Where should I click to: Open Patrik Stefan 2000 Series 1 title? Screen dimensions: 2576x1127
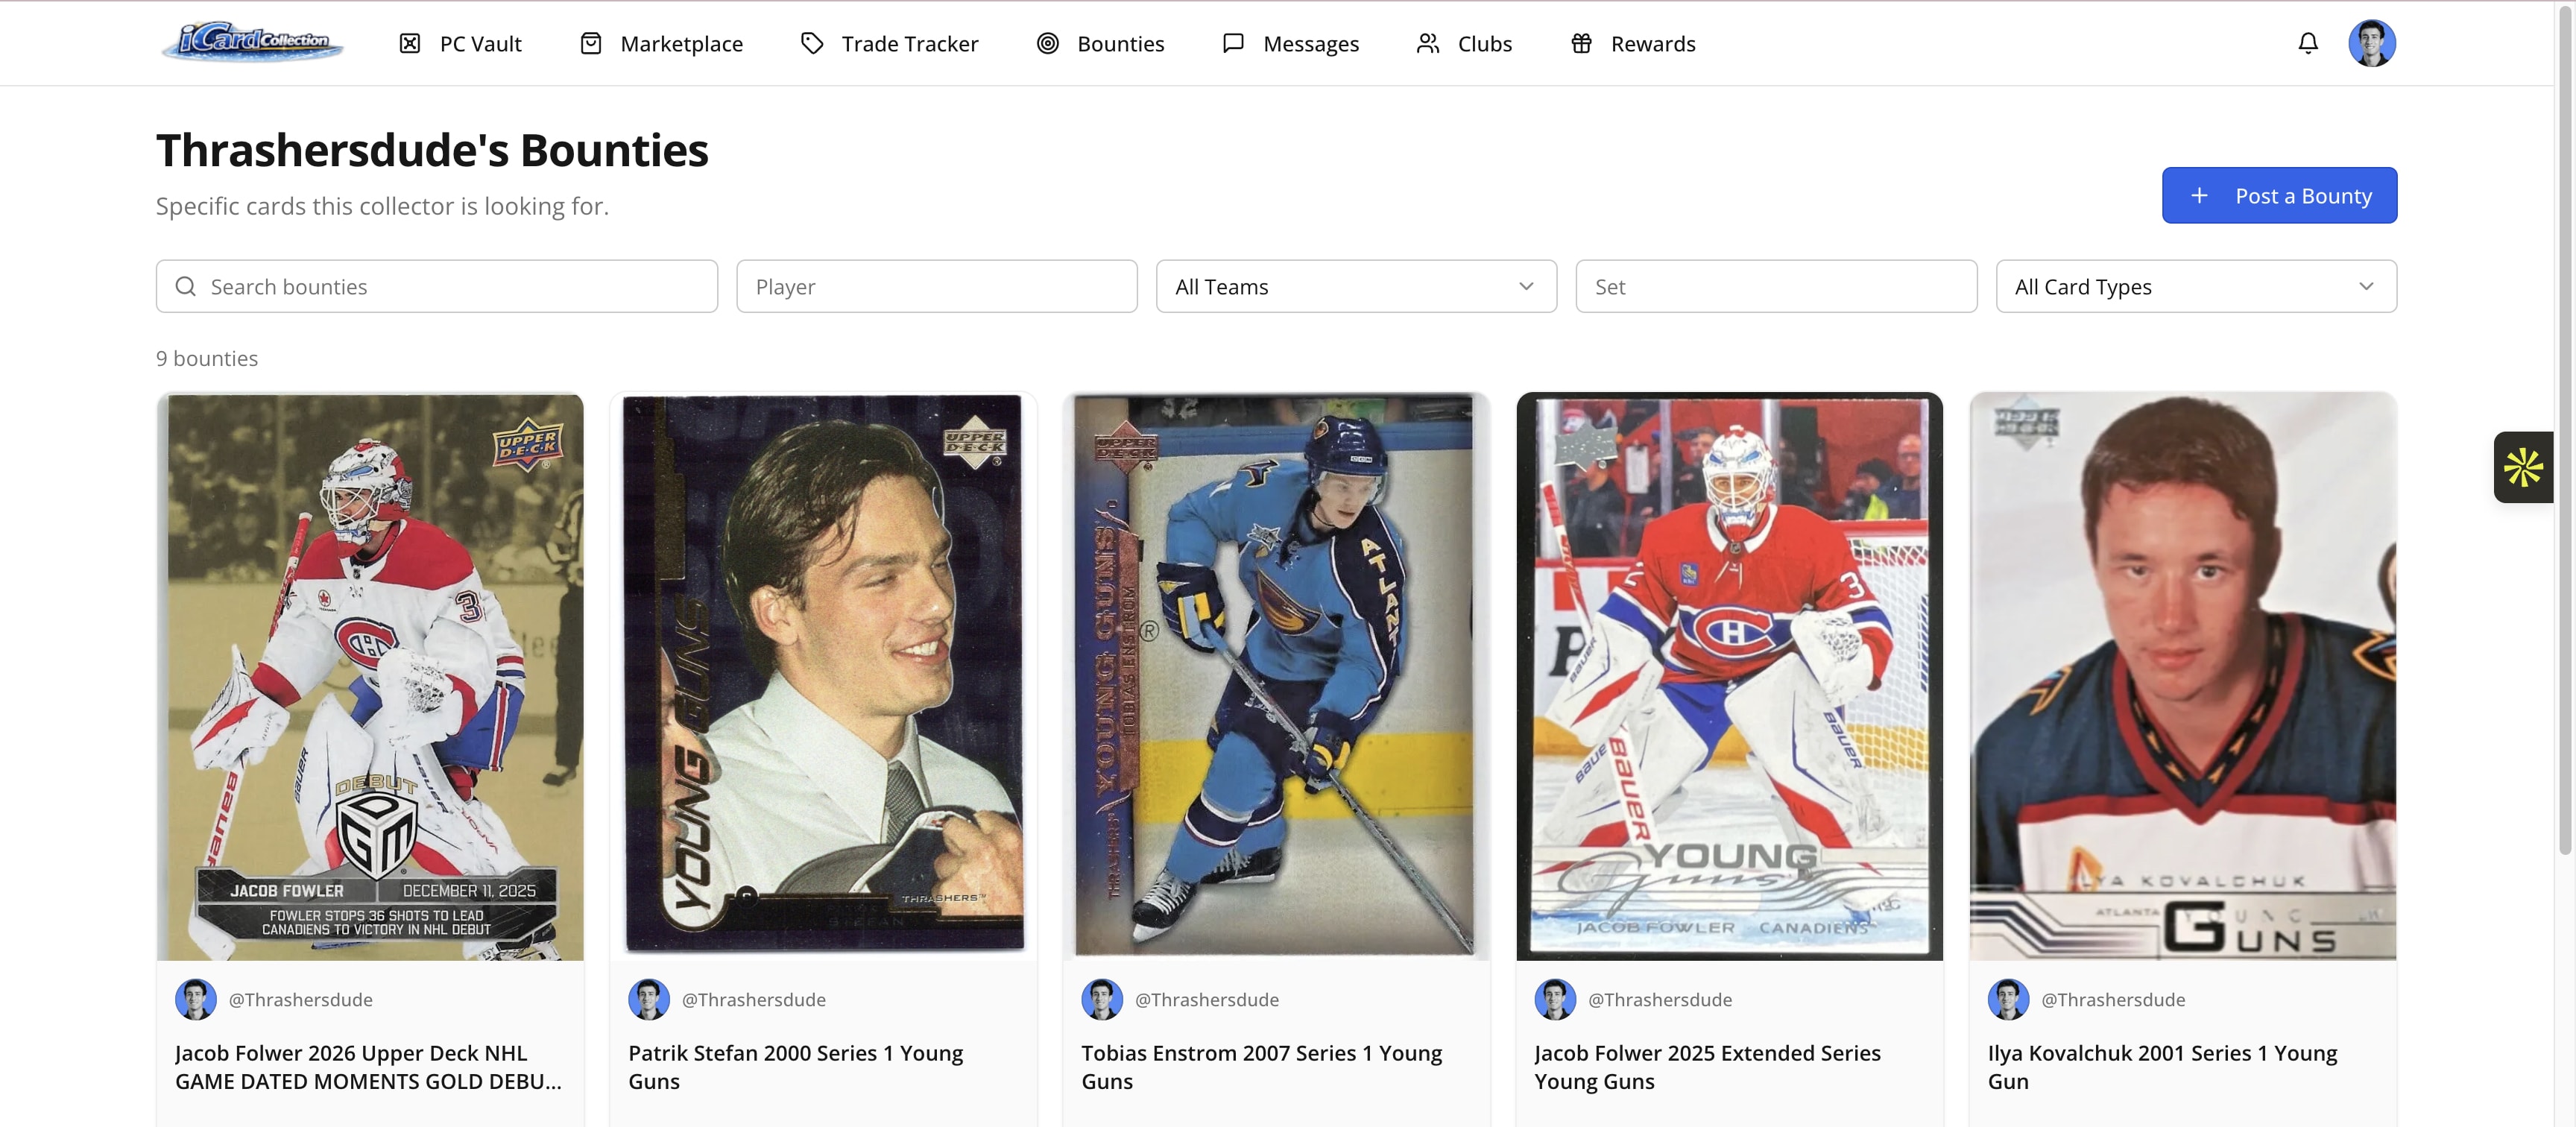point(795,1067)
